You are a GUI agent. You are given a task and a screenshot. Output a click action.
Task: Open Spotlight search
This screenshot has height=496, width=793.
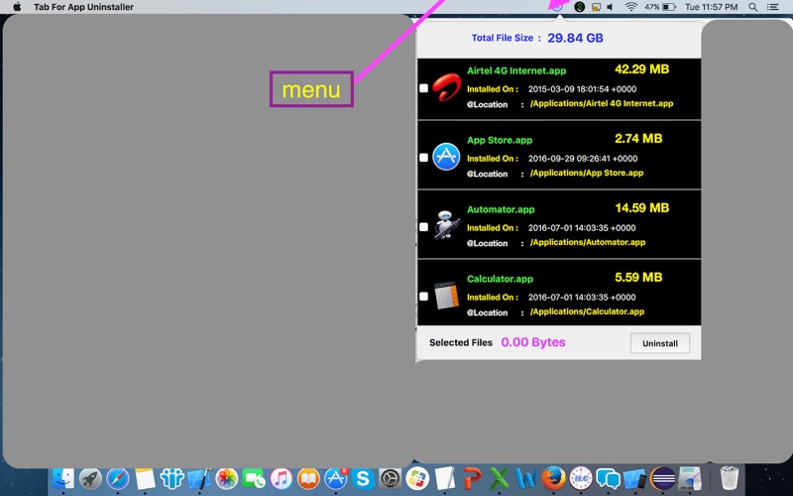[753, 7]
